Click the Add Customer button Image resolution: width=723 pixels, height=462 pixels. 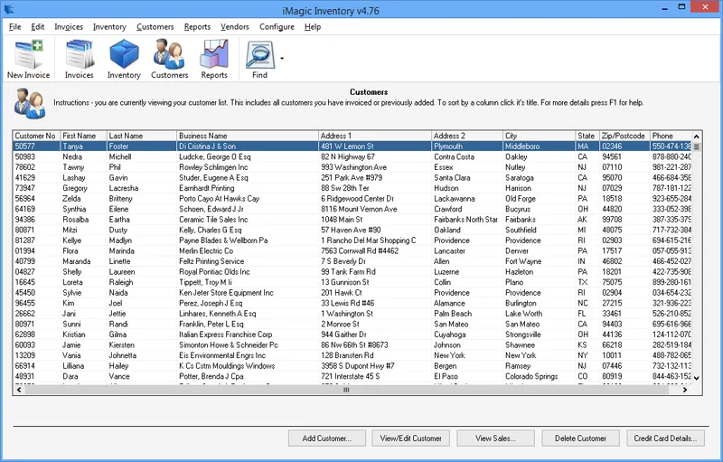(x=327, y=438)
